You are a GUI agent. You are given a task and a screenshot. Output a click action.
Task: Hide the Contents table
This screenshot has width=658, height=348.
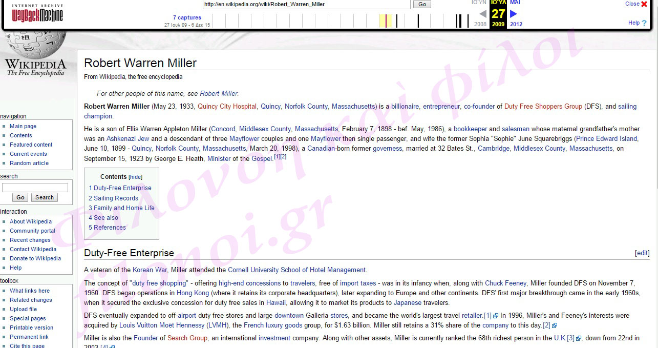point(135,177)
